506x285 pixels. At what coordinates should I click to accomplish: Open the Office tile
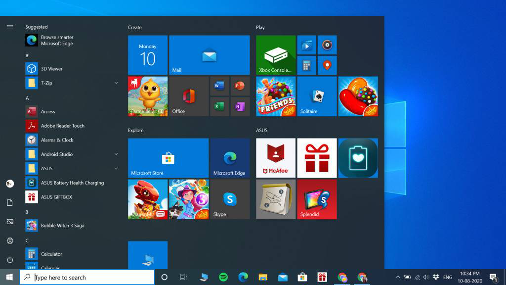[189, 96]
